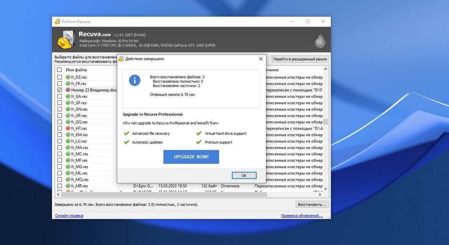Select the fr_KM.res file name
The image size is (449, 245).
click(x=79, y=134)
